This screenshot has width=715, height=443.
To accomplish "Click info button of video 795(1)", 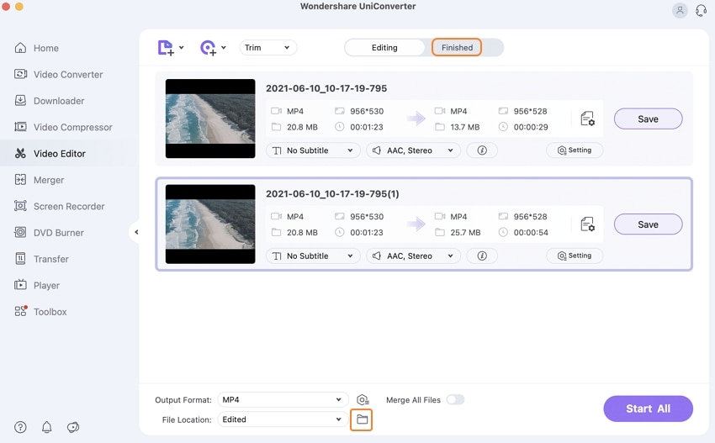I will (x=482, y=256).
